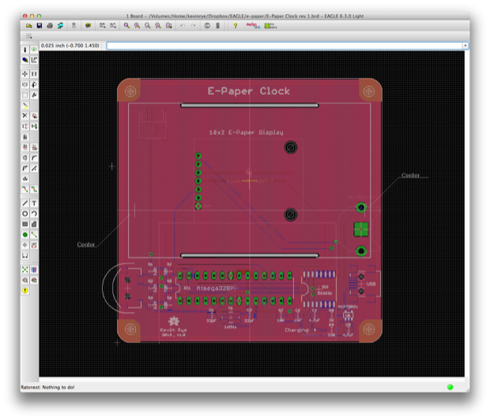Image resolution: width=490 pixels, height=420 pixels.
Task: Select the Show eye tool
Action: (34, 50)
